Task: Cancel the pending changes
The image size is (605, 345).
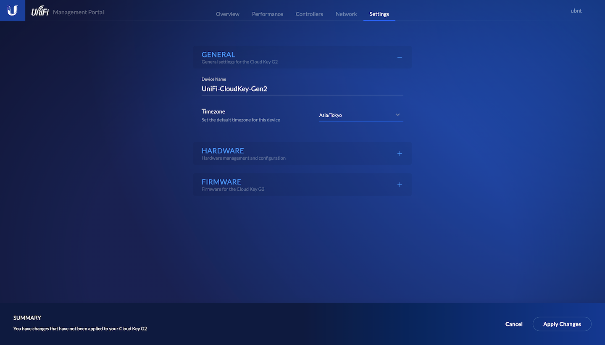Action: (514, 324)
